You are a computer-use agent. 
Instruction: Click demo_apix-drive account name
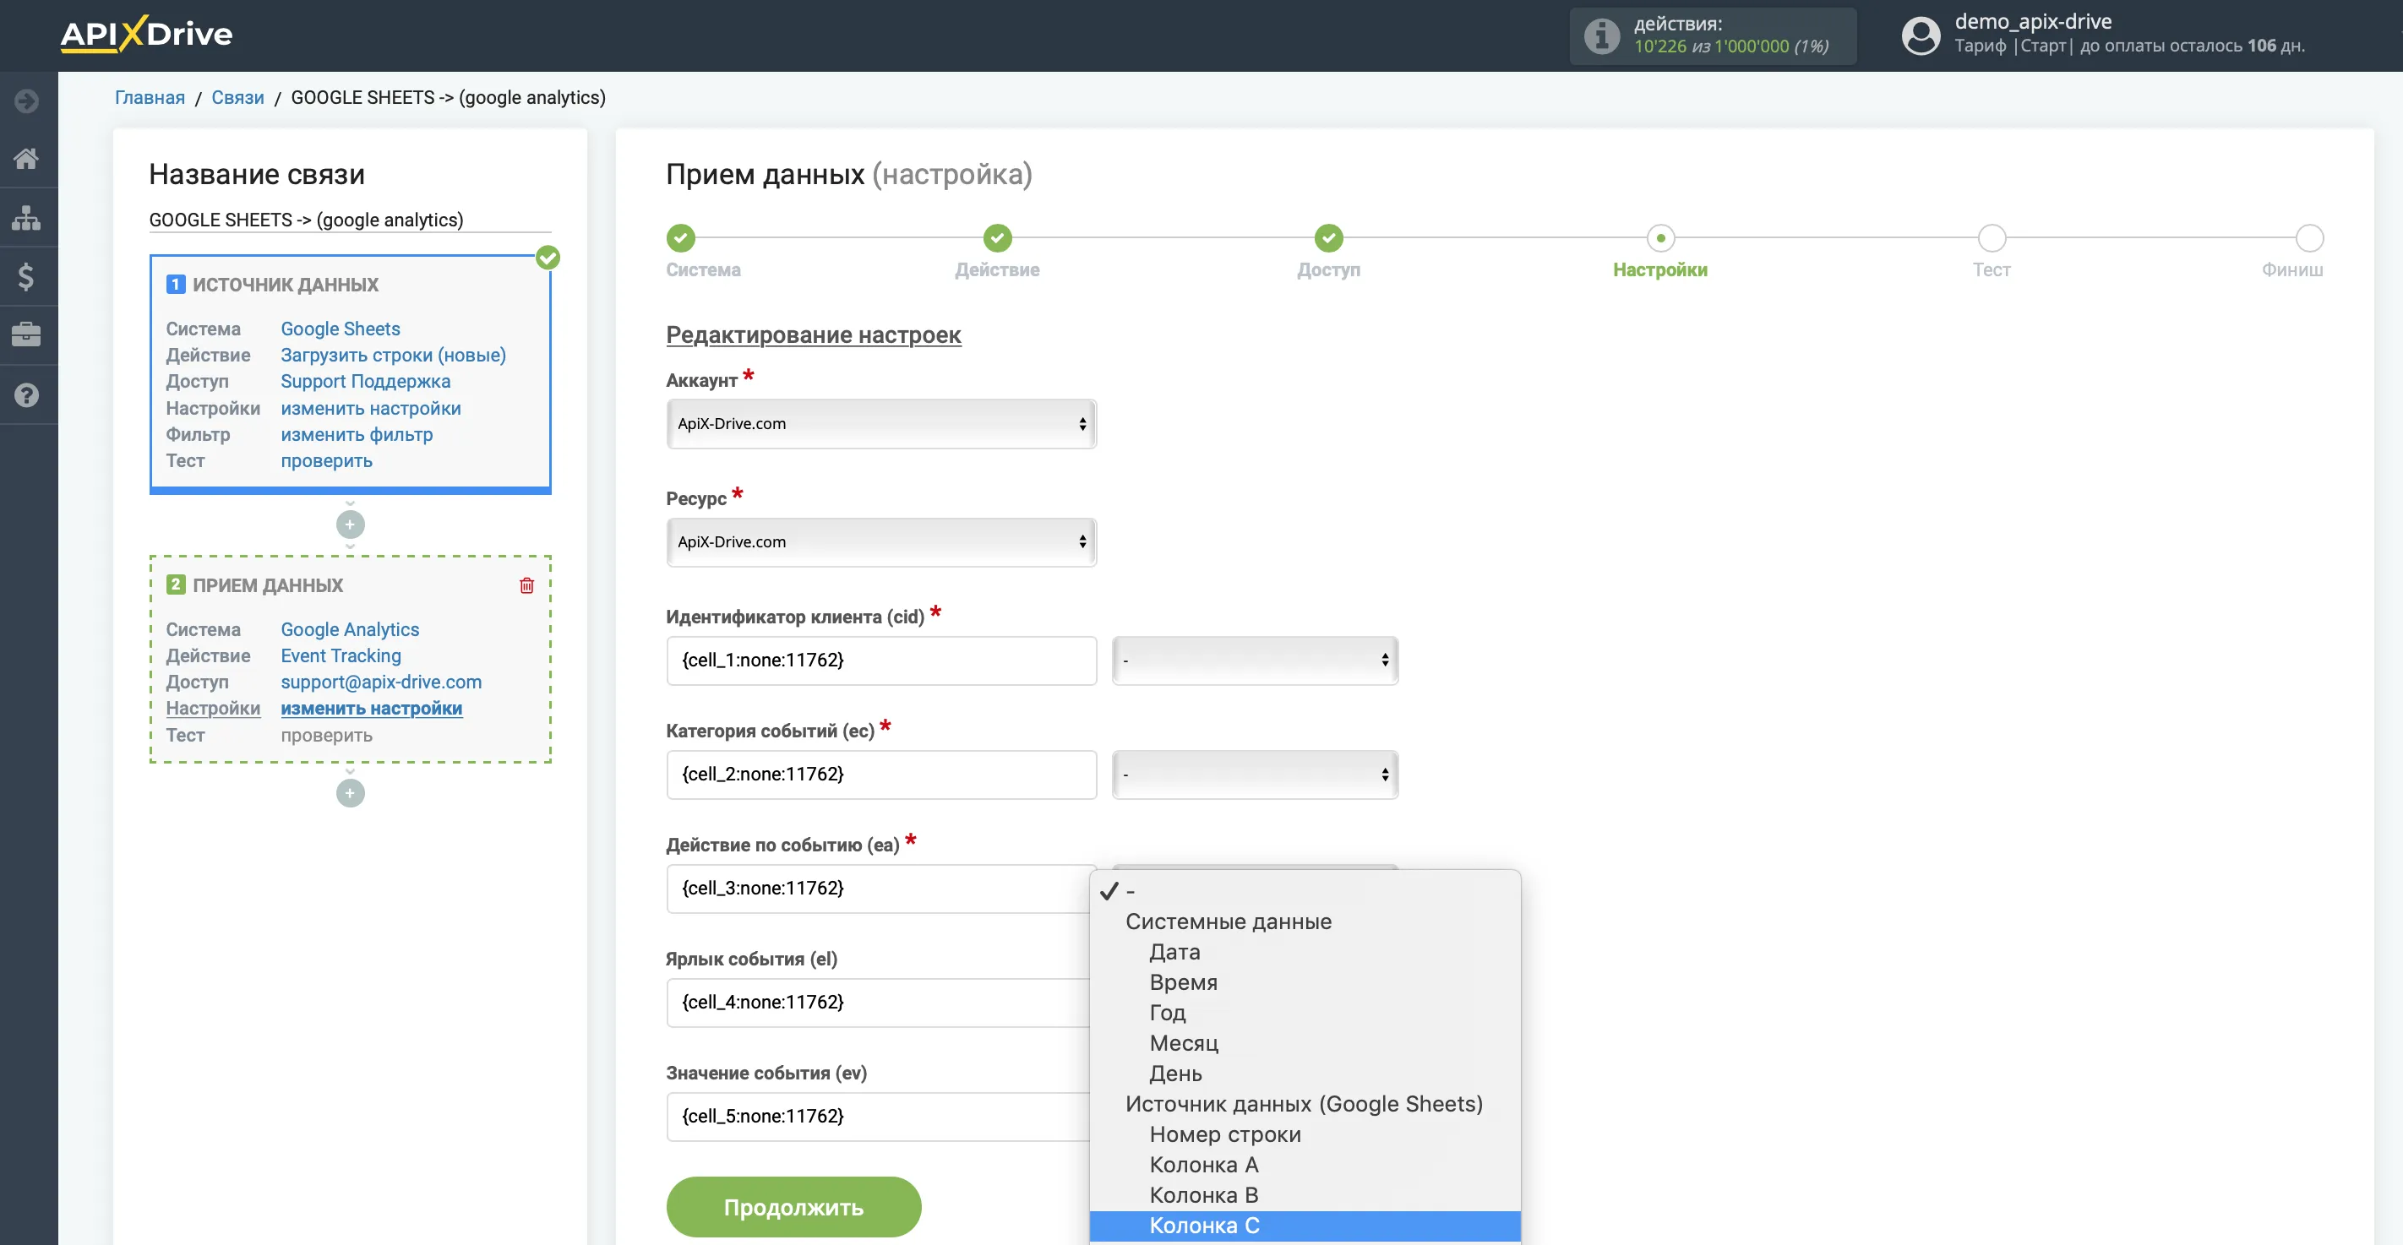click(x=2034, y=21)
